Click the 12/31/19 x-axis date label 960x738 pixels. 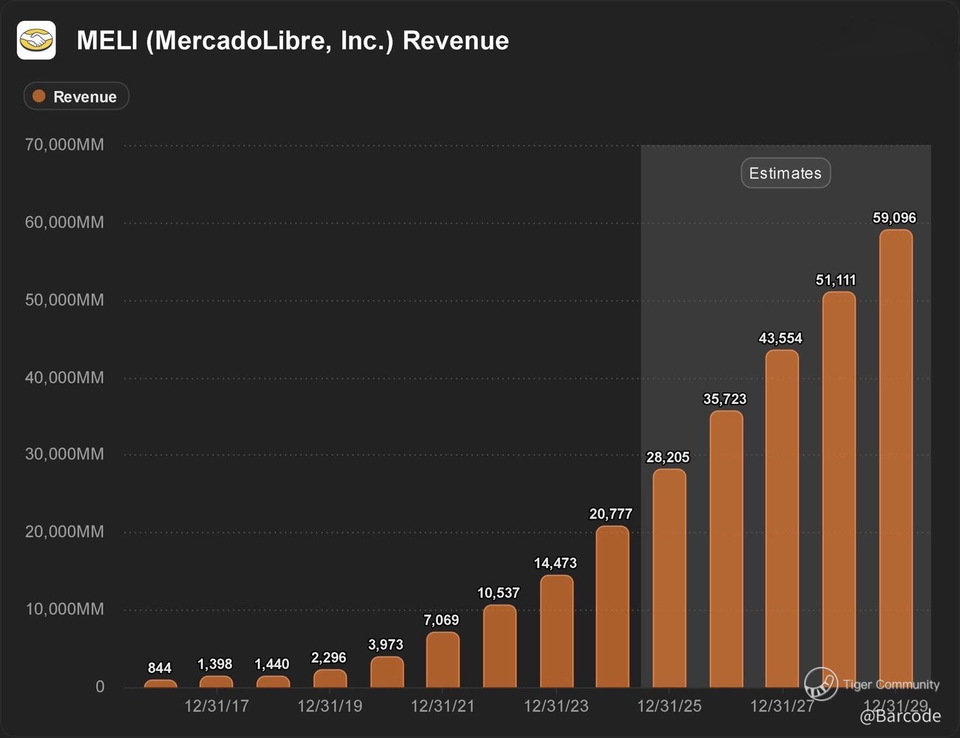[x=330, y=707]
